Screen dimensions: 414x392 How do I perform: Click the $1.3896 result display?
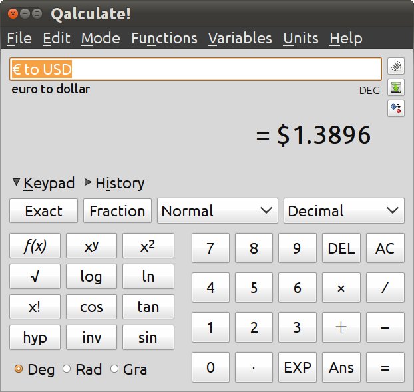tap(313, 135)
